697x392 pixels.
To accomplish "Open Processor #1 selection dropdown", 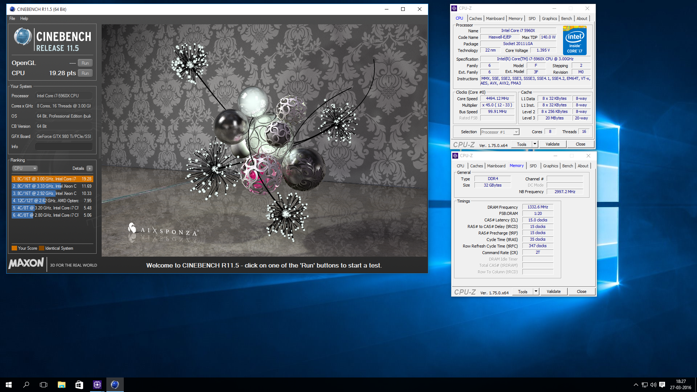I will [500, 132].
